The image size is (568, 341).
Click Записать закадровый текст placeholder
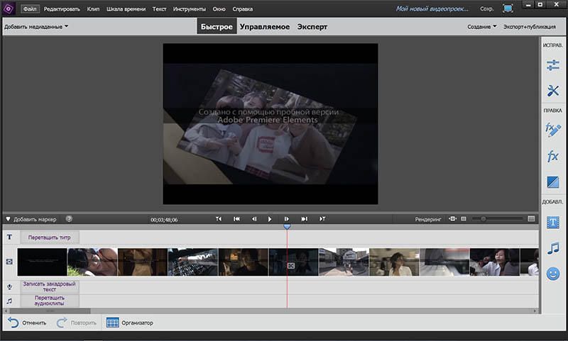click(49, 286)
